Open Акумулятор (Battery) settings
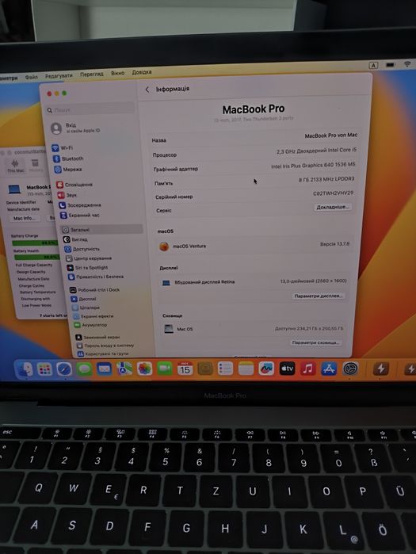The width and height of the screenshot is (416, 554). (90, 325)
